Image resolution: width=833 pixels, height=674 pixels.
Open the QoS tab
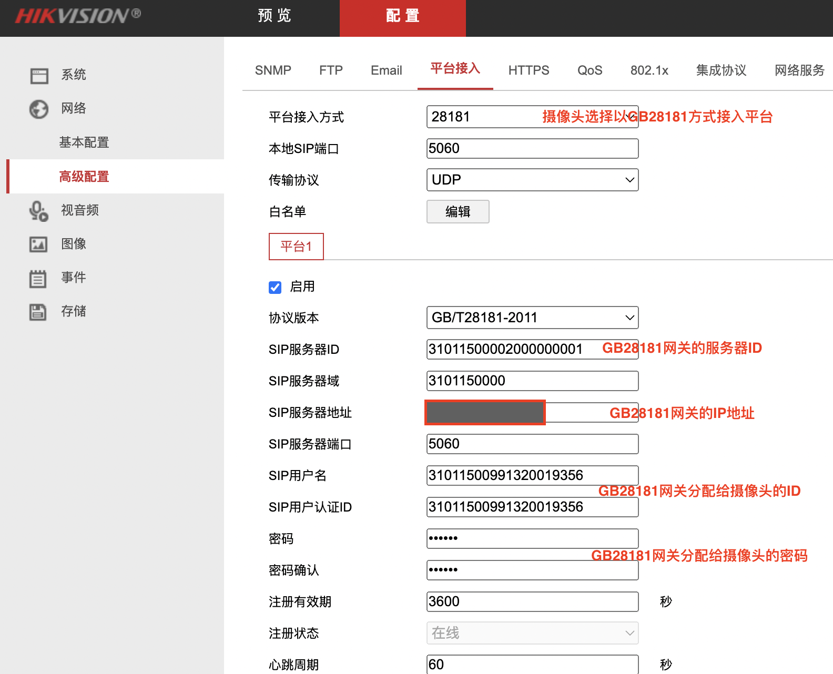[x=590, y=70]
